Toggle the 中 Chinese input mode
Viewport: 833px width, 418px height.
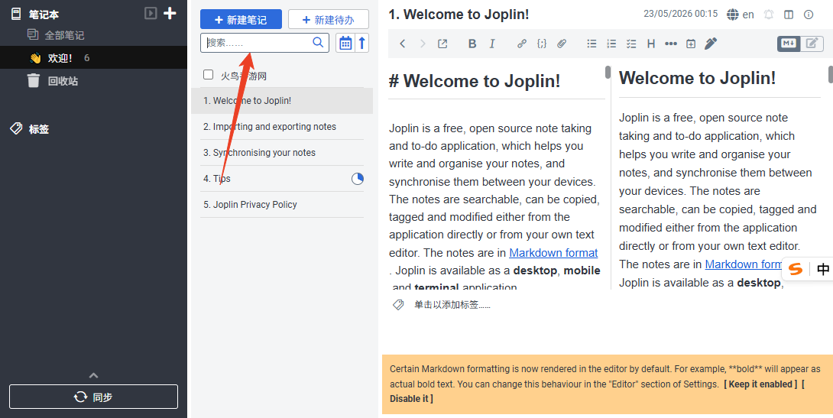(x=823, y=269)
